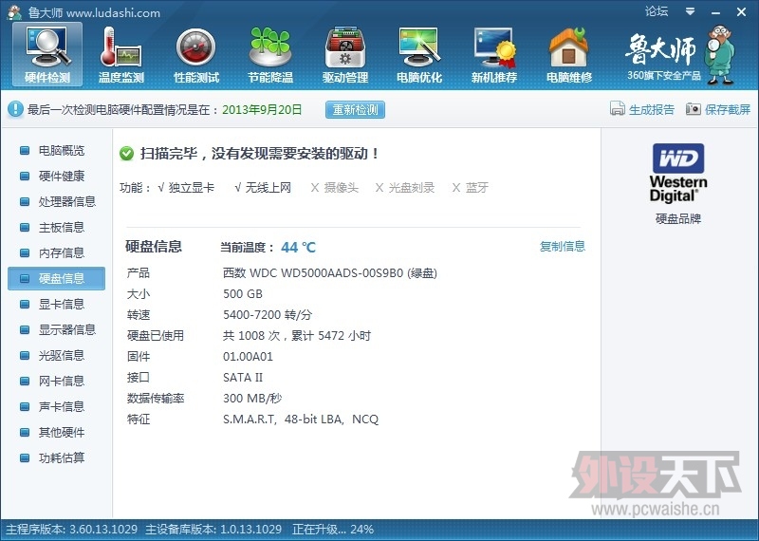Select 硬盘信息 in the sidebar
This screenshot has width=759, height=541.
[56, 278]
